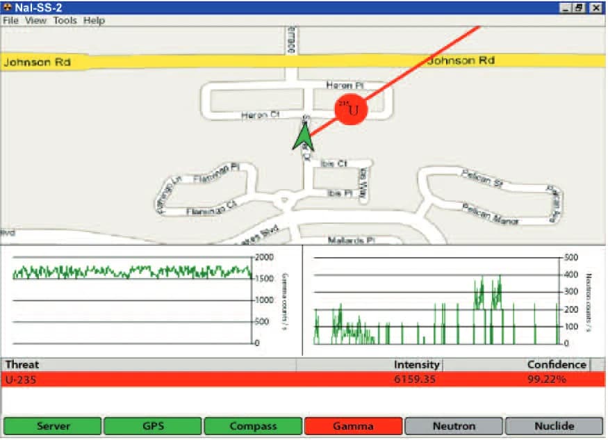Click the red Gamma status button
Screen dimensions: 608x440
click(353, 426)
